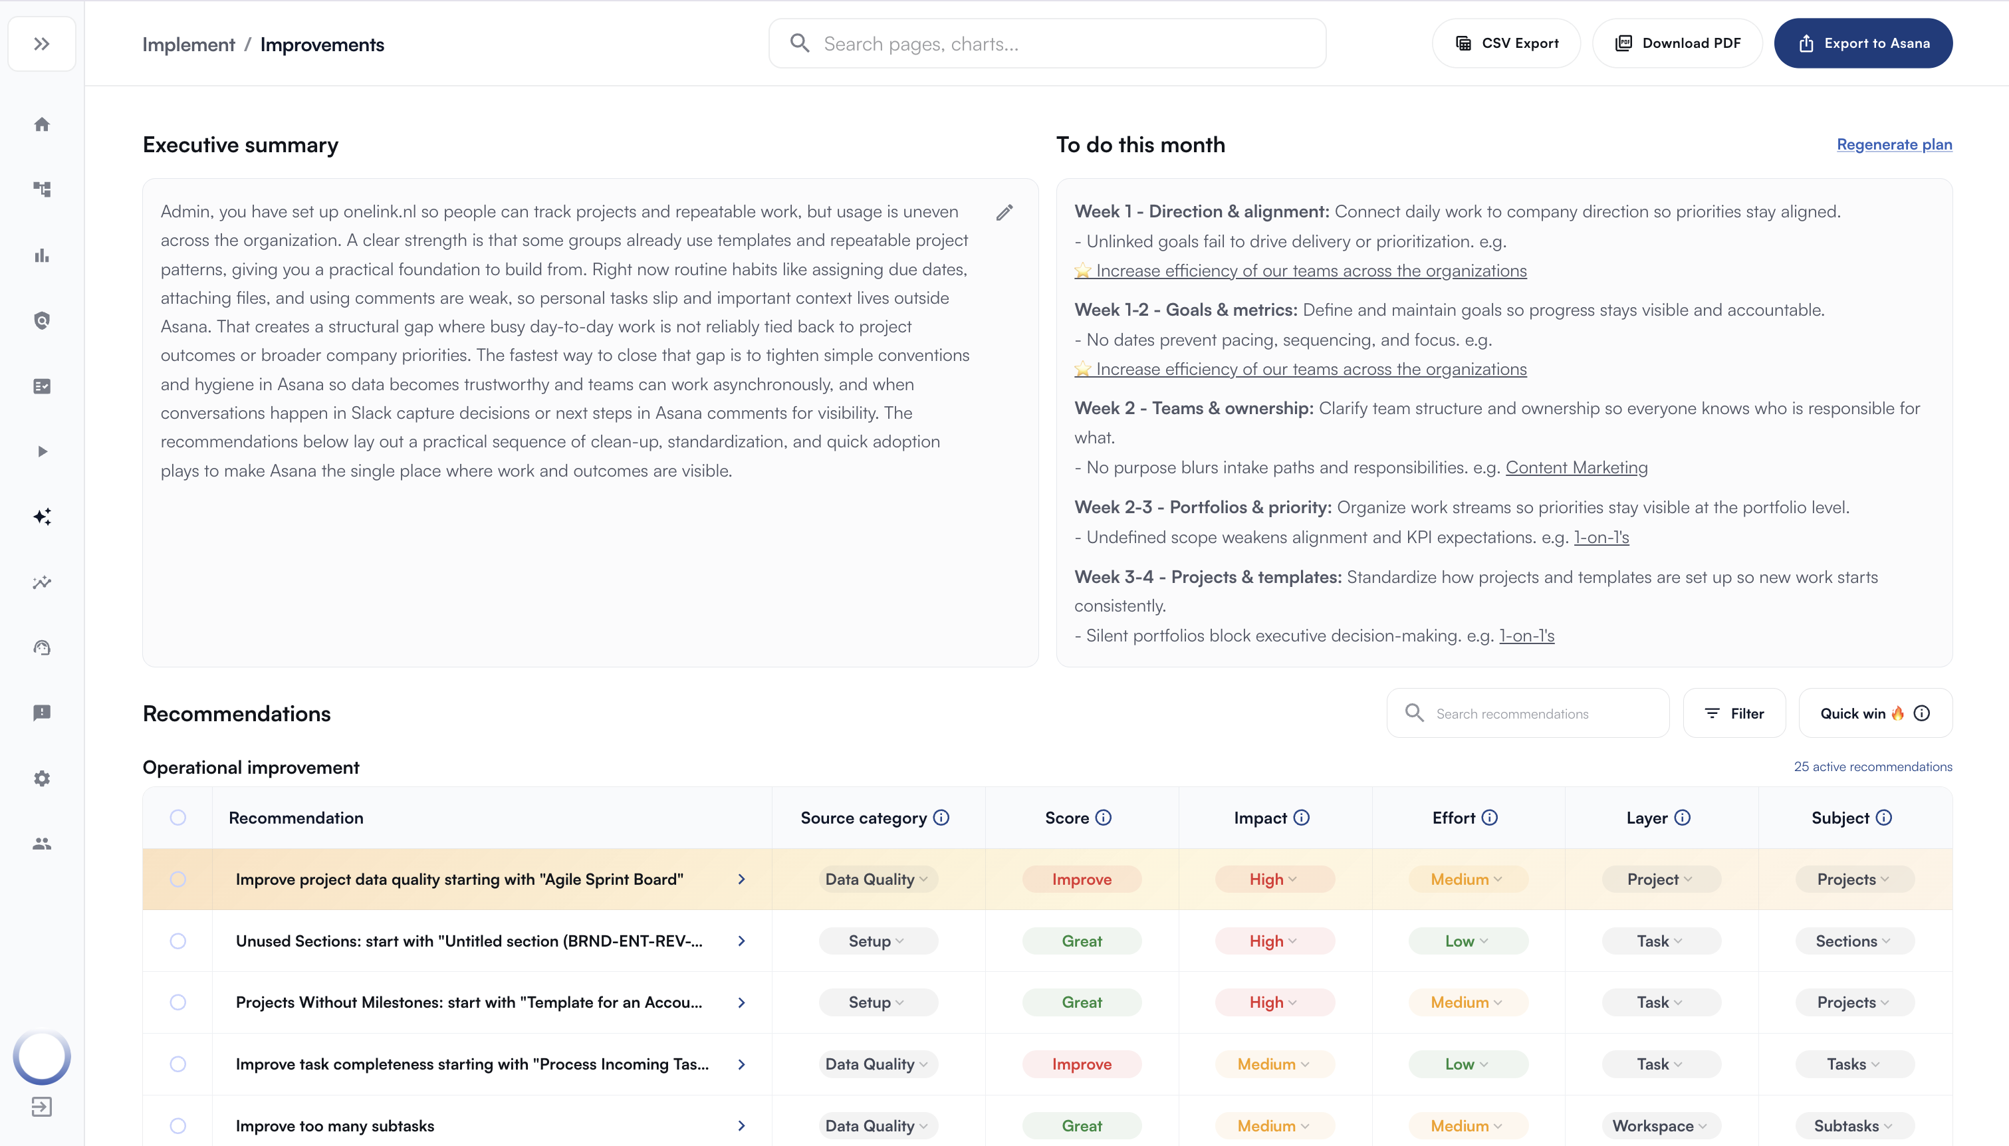The width and height of the screenshot is (2009, 1146).
Task: Select the Improve too many subtasks row
Action: pos(178,1125)
